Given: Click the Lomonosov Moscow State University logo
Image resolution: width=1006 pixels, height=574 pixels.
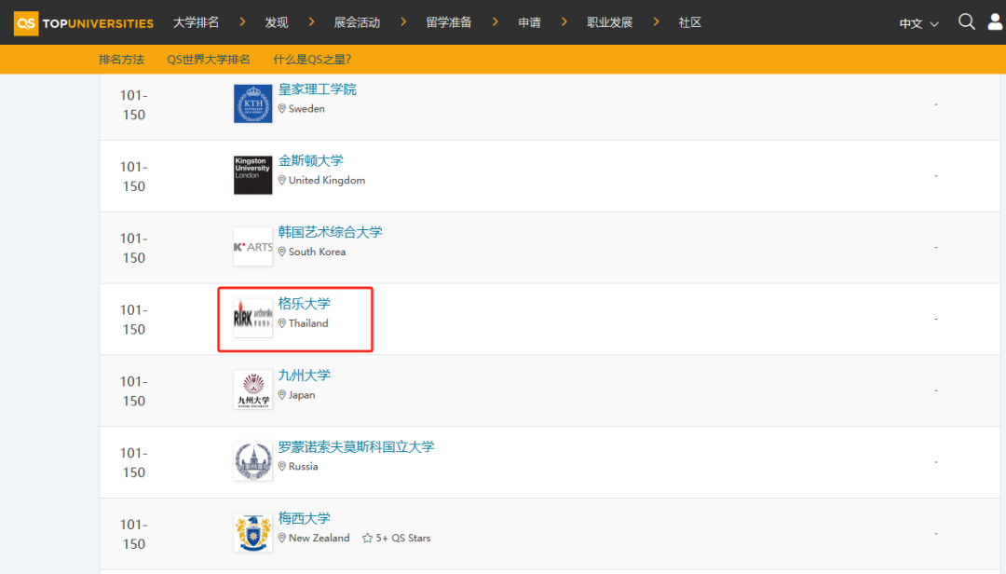Looking at the screenshot, I should point(252,461).
